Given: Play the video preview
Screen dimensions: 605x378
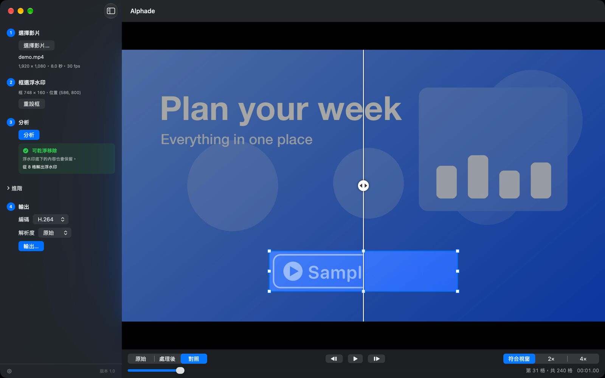Looking at the screenshot, I should pyautogui.click(x=355, y=359).
